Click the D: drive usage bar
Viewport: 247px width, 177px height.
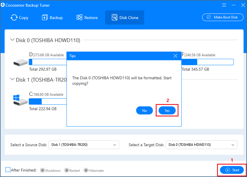(x=48, y=62)
